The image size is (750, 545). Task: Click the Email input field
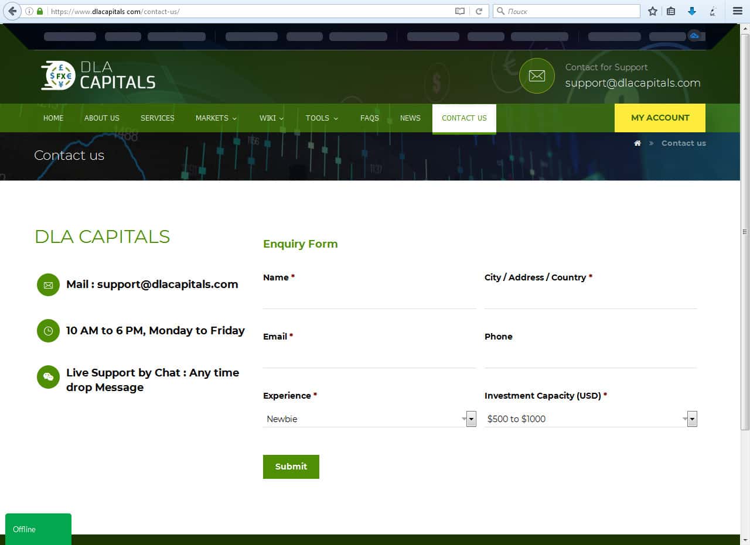(x=369, y=357)
